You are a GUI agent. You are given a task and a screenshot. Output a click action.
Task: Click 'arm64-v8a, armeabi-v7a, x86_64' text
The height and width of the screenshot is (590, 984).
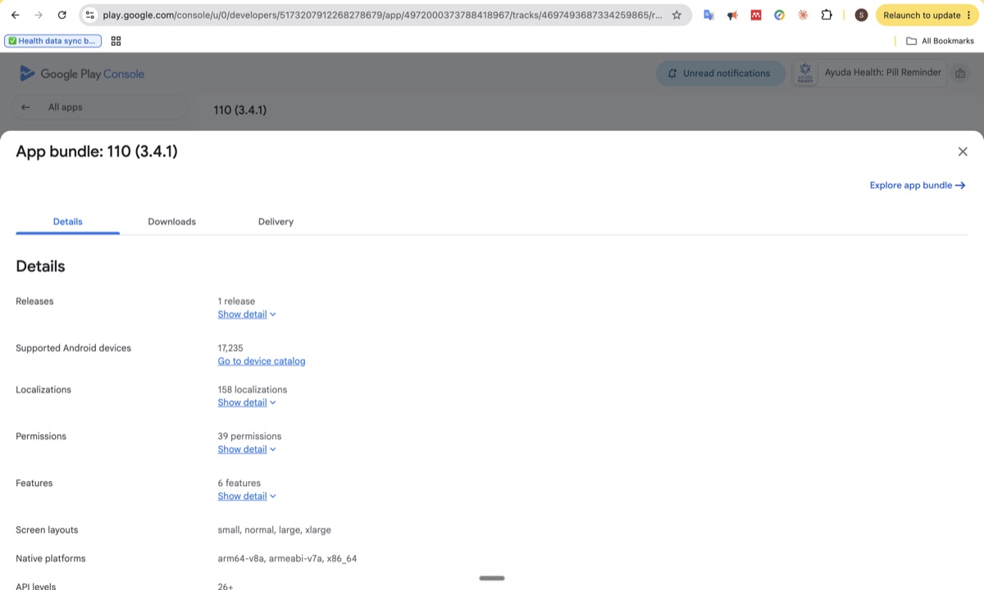[x=287, y=559]
